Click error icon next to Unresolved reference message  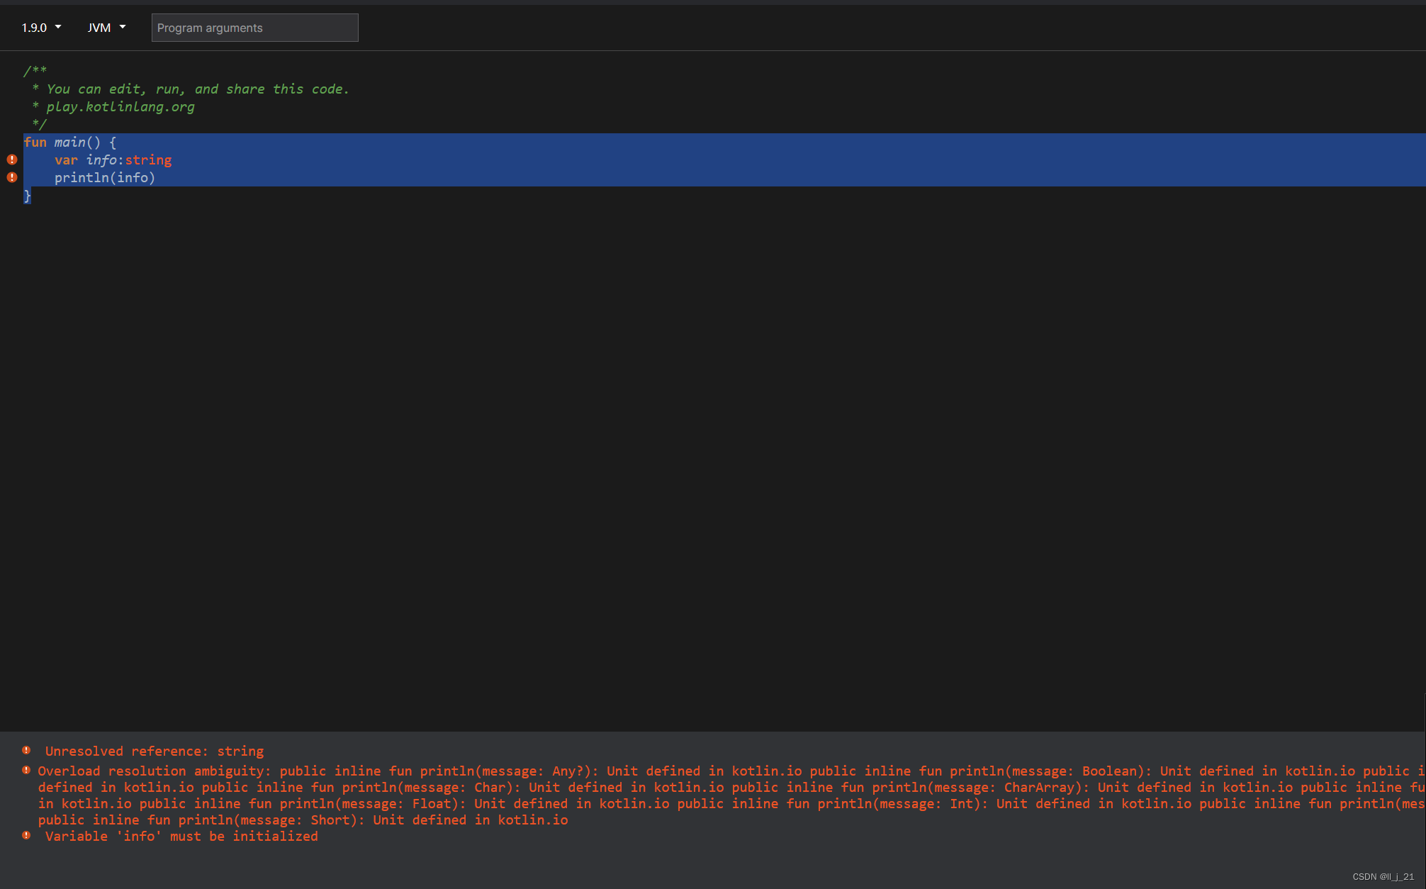click(26, 750)
